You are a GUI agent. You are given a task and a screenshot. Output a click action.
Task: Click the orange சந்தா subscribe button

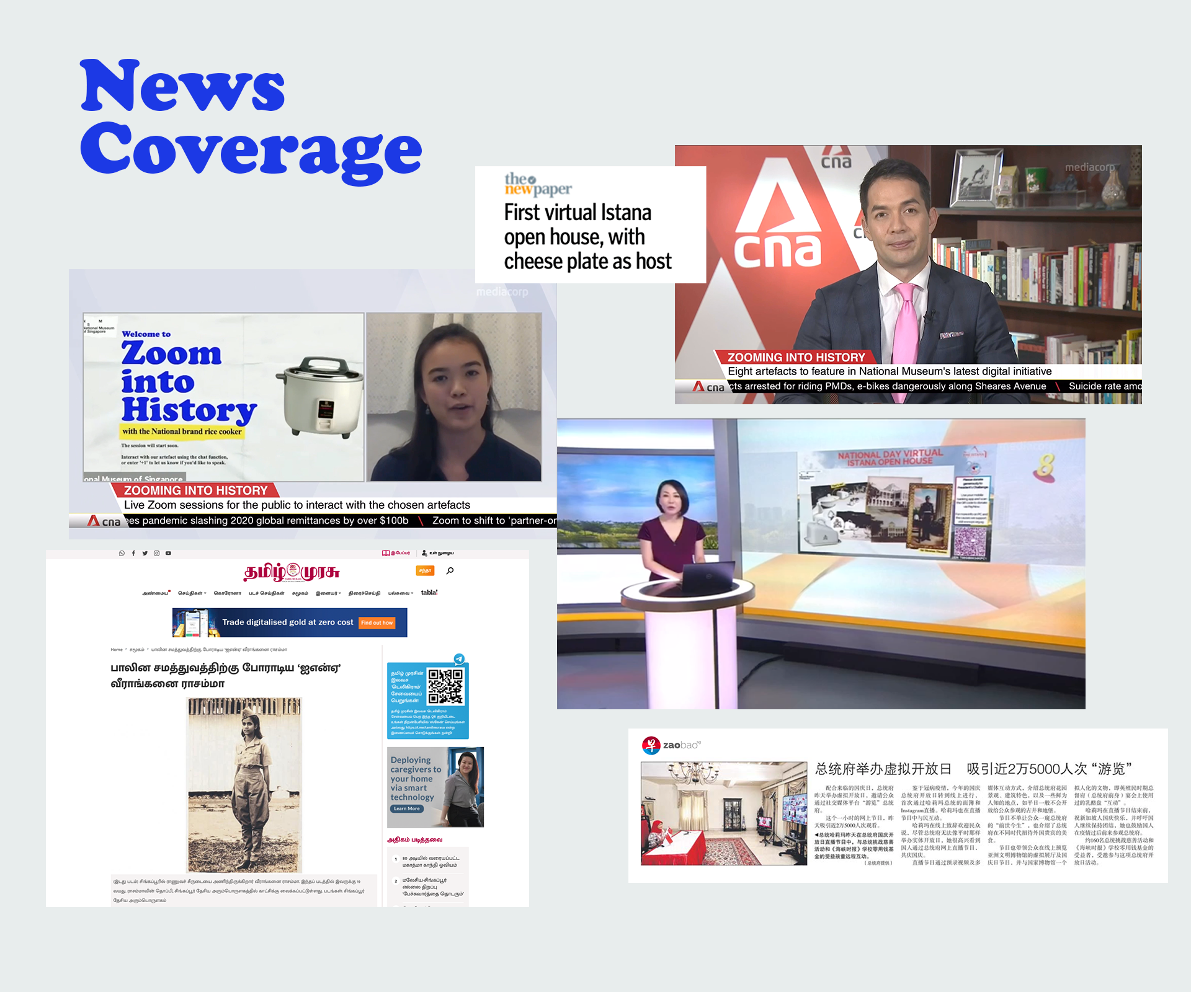(x=425, y=570)
